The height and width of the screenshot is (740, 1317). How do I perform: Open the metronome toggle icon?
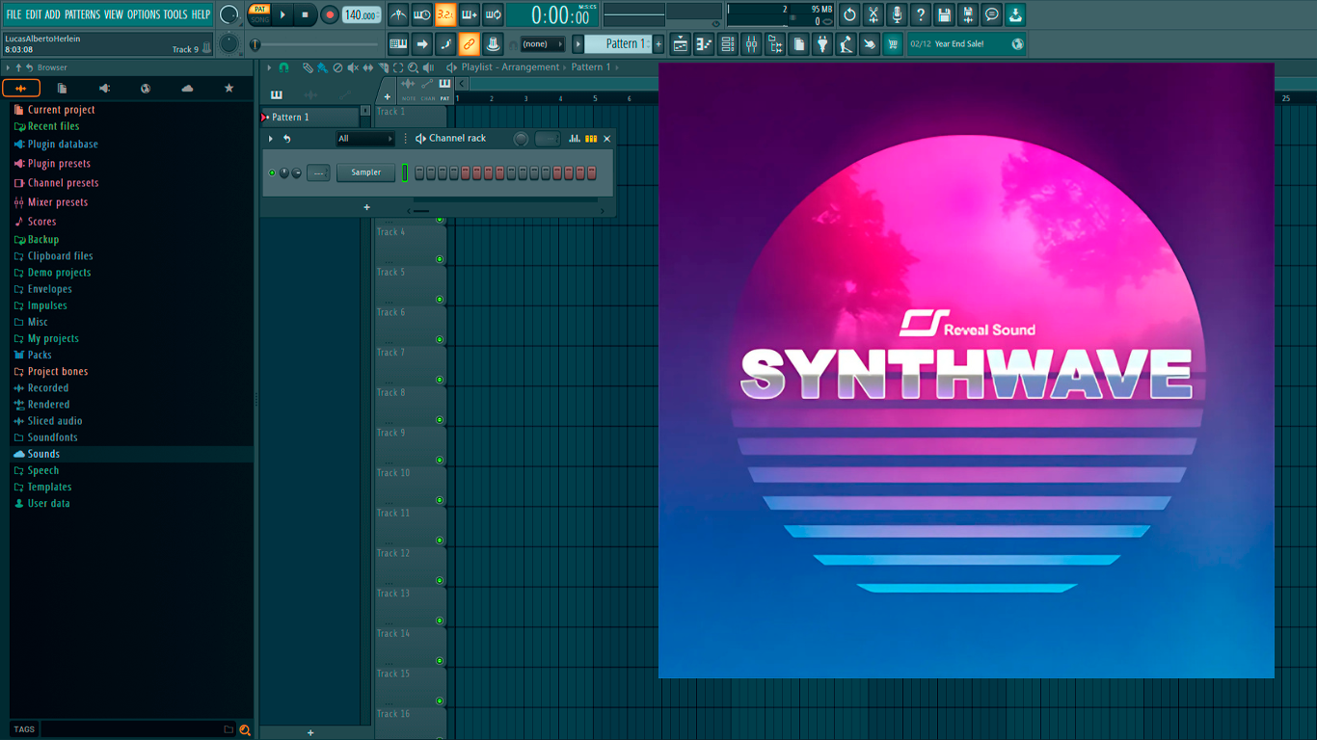click(x=398, y=14)
